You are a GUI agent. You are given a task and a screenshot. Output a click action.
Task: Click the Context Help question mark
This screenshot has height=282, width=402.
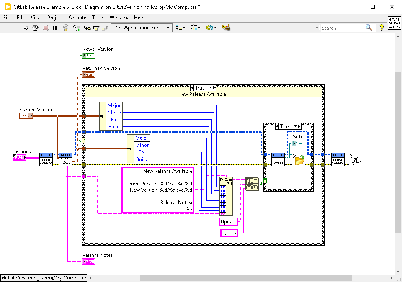pyautogui.click(x=381, y=28)
